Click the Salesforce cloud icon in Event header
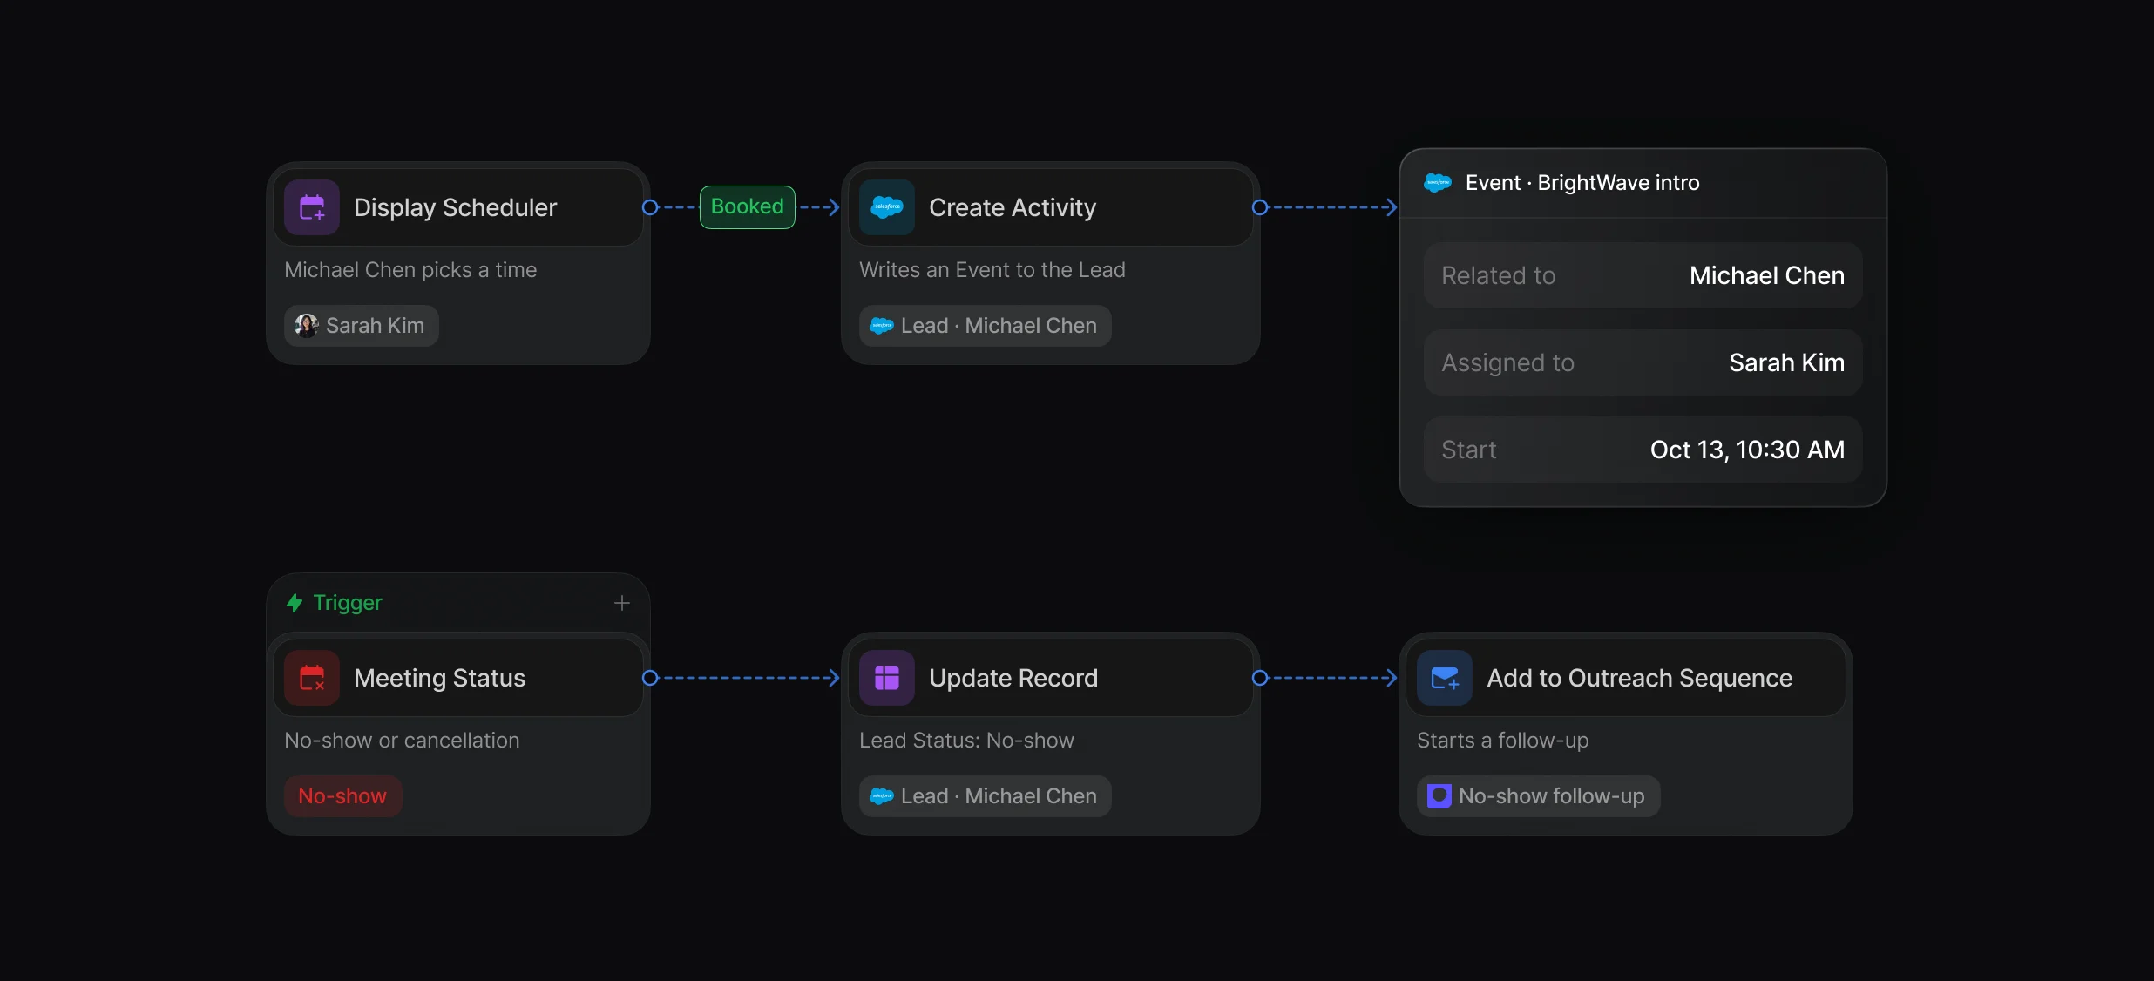The image size is (2154, 981). coord(1438,183)
